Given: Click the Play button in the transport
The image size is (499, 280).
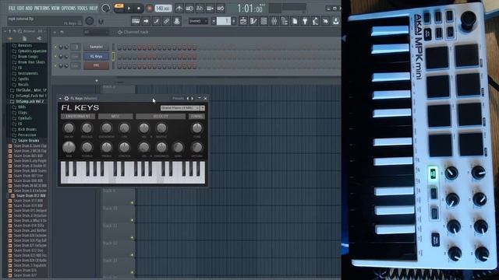Looking at the screenshot, I should click(129, 9).
